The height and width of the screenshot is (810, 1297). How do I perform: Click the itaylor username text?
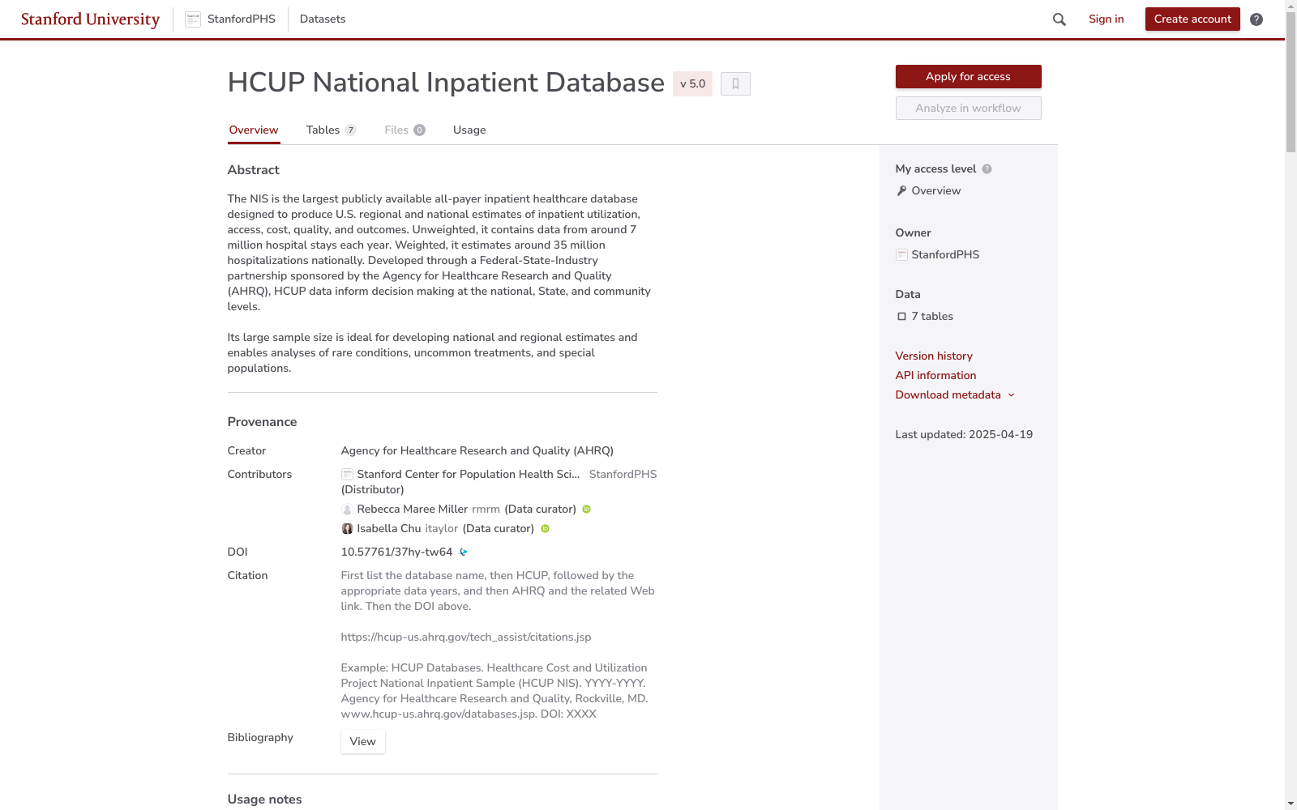point(442,529)
